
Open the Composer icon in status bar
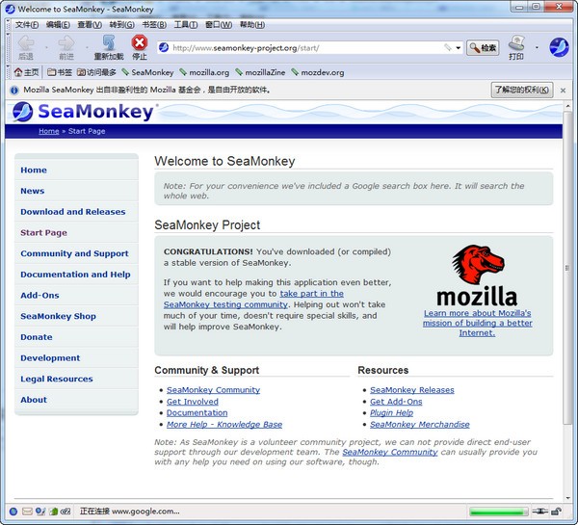[40, 512]
